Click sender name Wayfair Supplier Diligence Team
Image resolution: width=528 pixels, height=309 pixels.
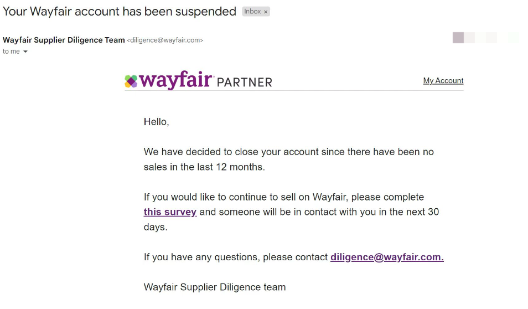[x=64, y=40]
